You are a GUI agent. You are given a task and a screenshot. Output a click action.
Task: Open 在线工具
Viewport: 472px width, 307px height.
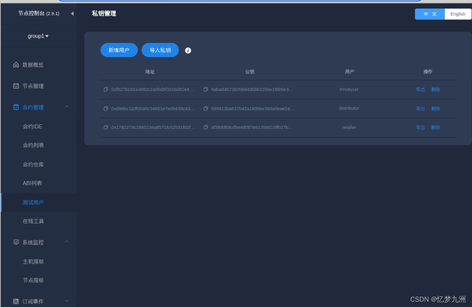tap(33, 221)
